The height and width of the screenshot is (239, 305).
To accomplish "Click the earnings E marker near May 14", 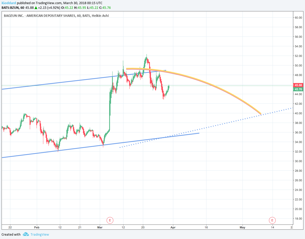I will [x=272, y=220].
